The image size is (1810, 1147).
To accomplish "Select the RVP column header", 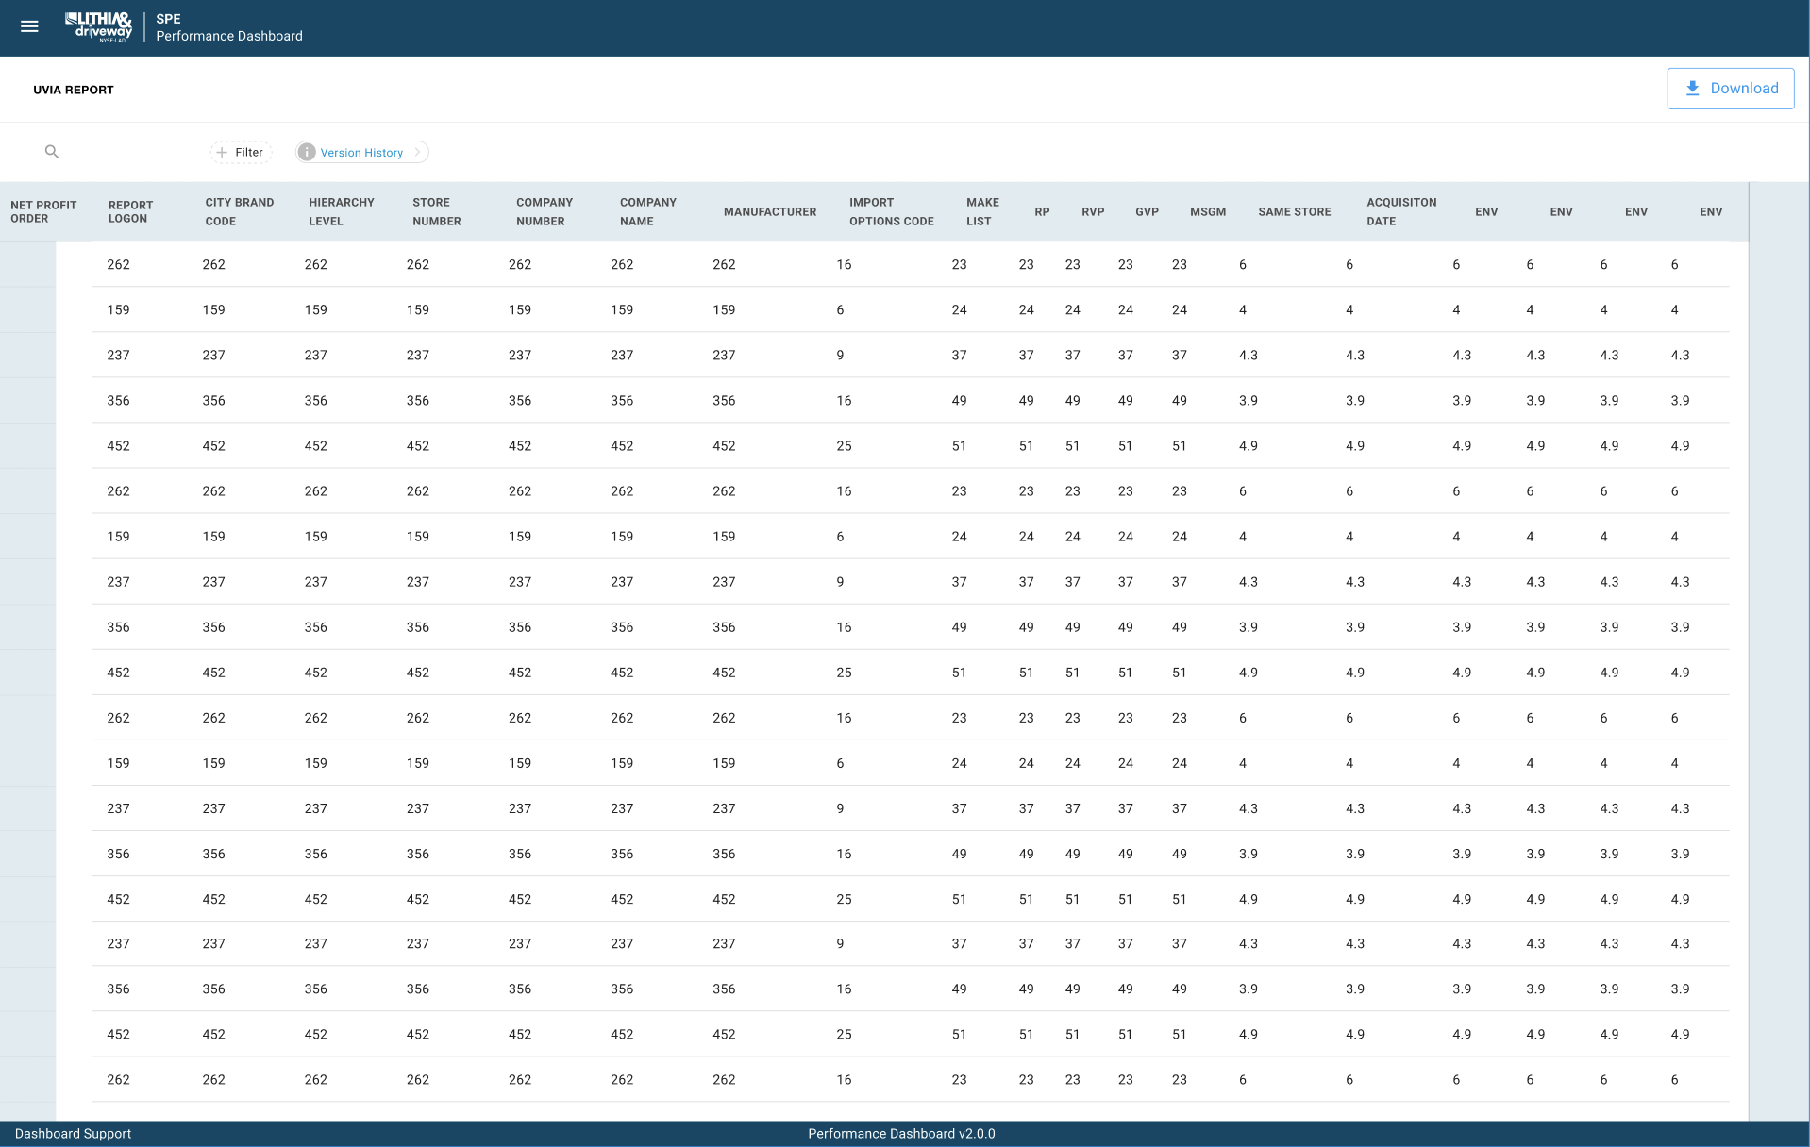I will point(1093,212).
